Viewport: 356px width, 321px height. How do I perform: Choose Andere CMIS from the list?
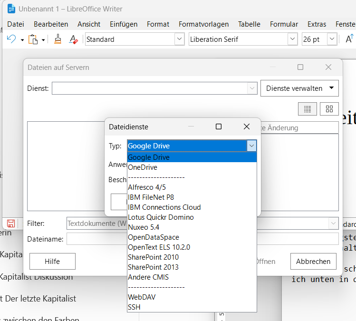coord(192,277)
